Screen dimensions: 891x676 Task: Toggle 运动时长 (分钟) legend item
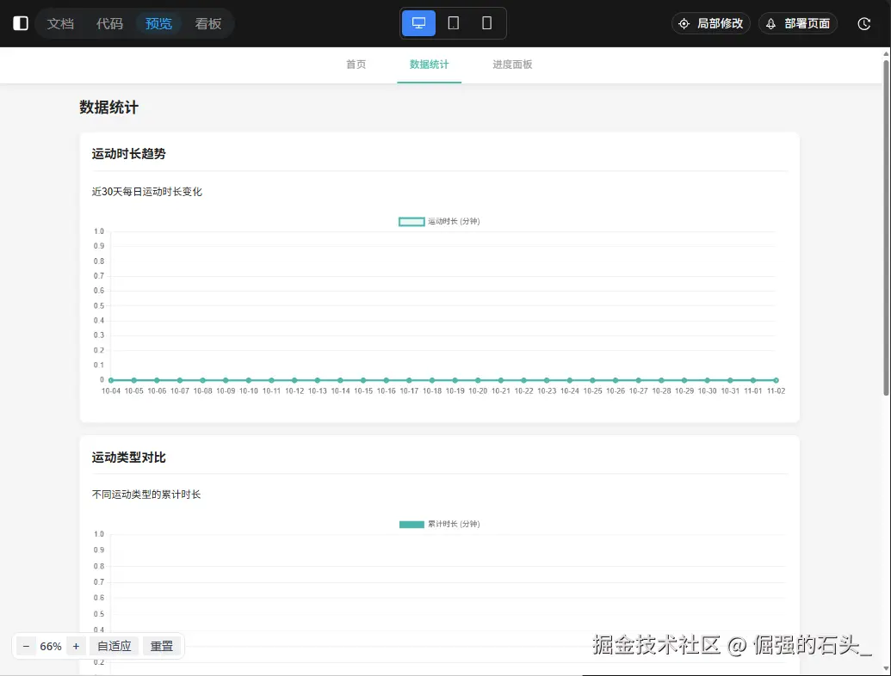(x=439, y=221)
